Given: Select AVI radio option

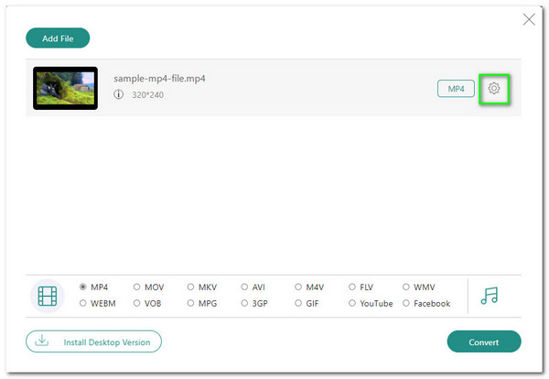Looking at the screenshot, I should pos(244,287).
